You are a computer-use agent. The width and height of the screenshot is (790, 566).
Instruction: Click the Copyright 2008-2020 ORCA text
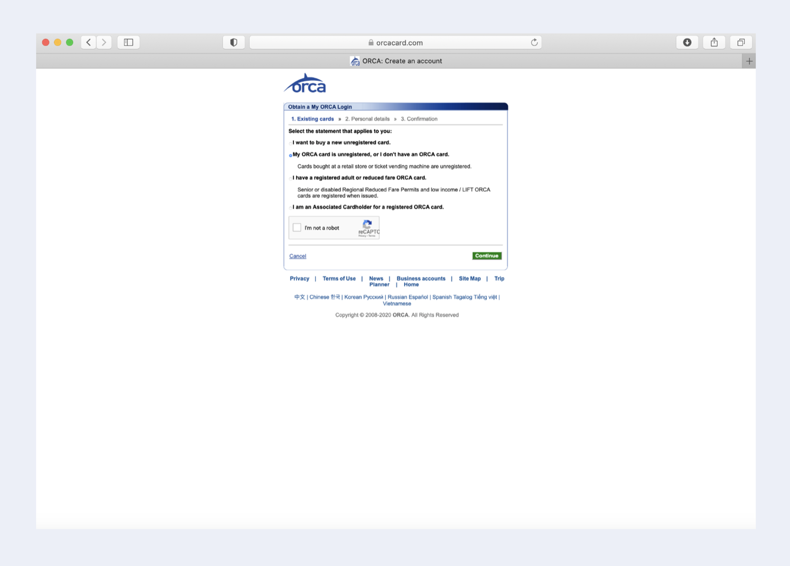[397, 315]
